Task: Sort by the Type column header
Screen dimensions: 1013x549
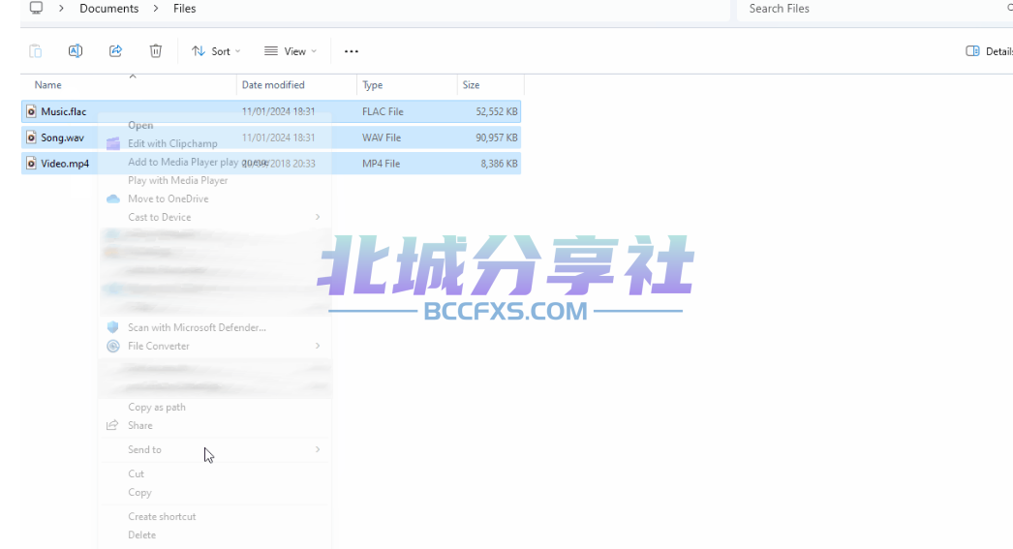Action: click(407, 84)
